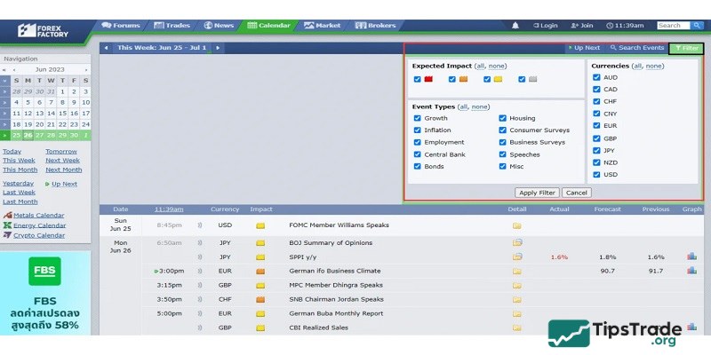Click the search magnifier button in header

tap(698, 26)
